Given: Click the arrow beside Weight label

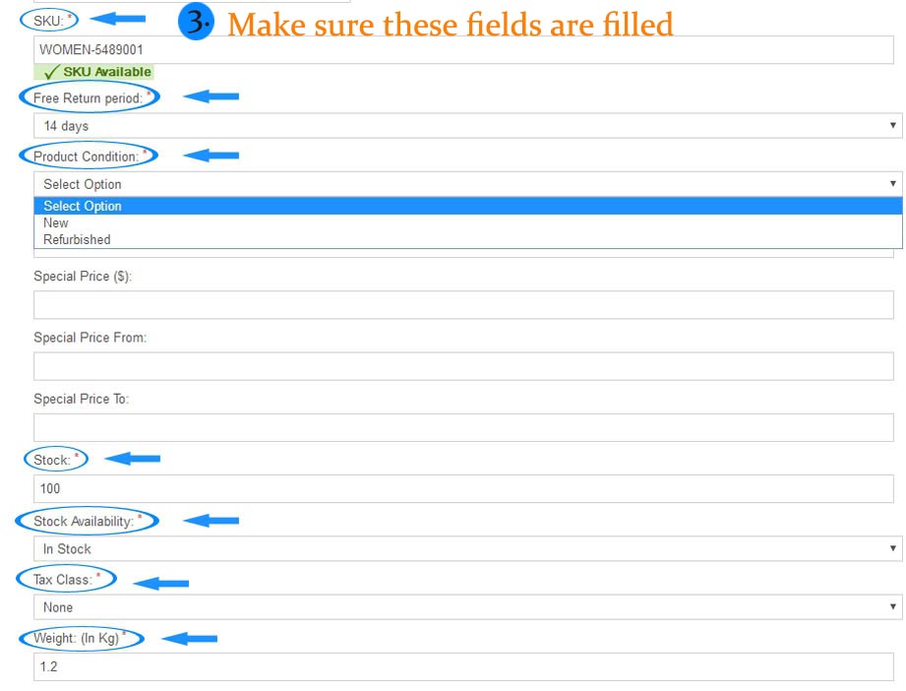Looking at the screenshot, I should [189, 639].
